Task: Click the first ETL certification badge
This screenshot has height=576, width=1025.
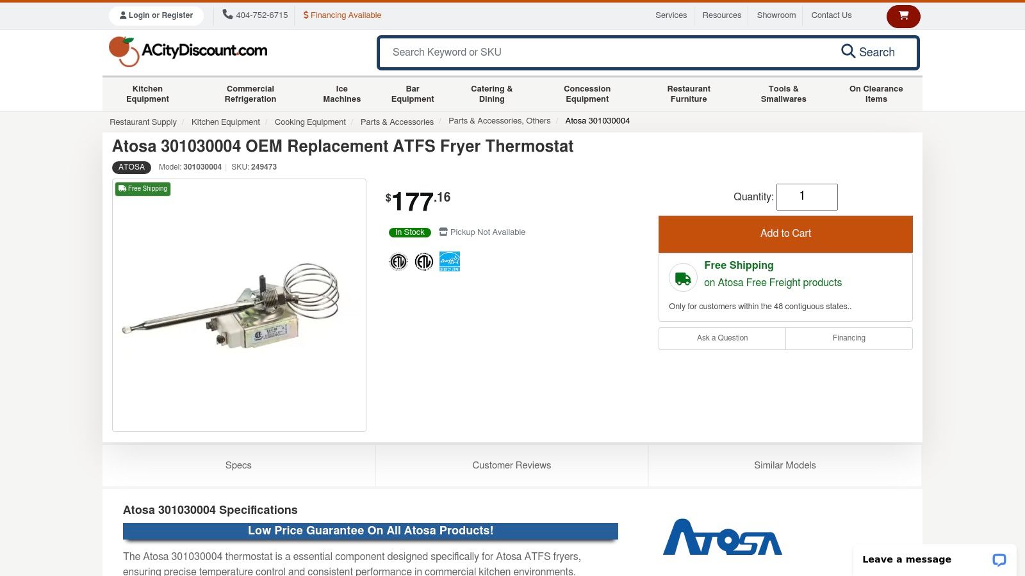Action: pyautogui.click(x=398, y=261)
